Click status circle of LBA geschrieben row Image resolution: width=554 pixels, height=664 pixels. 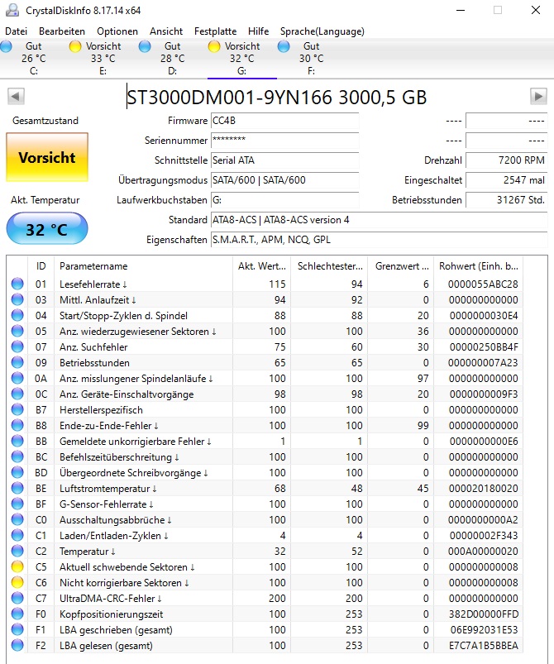click(17, 629)
